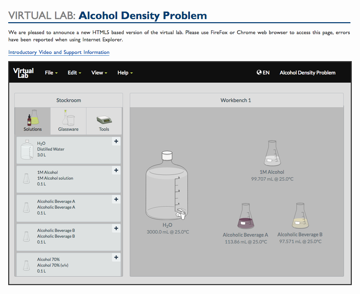Add Alcoholic Beverage B with plus button
Image resolution: width=360 pixels, height=294 pixels.
(x=116, y=228)
